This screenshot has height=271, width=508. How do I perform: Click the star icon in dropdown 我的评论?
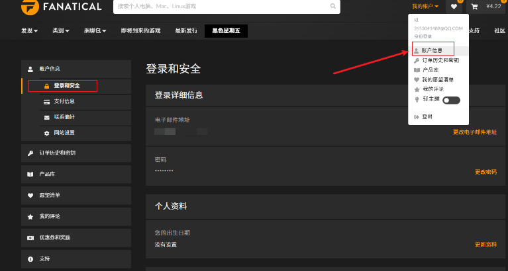point(417,89)
